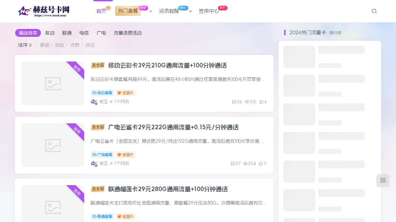Click the 广电套餐 category tag

[102, 155]
